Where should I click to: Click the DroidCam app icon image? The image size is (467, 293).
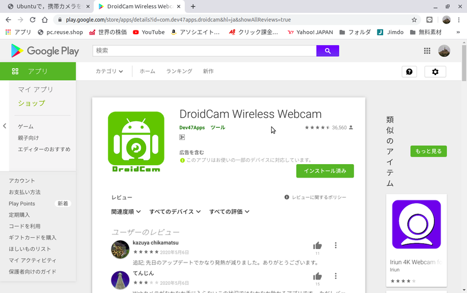coord(136,142)
